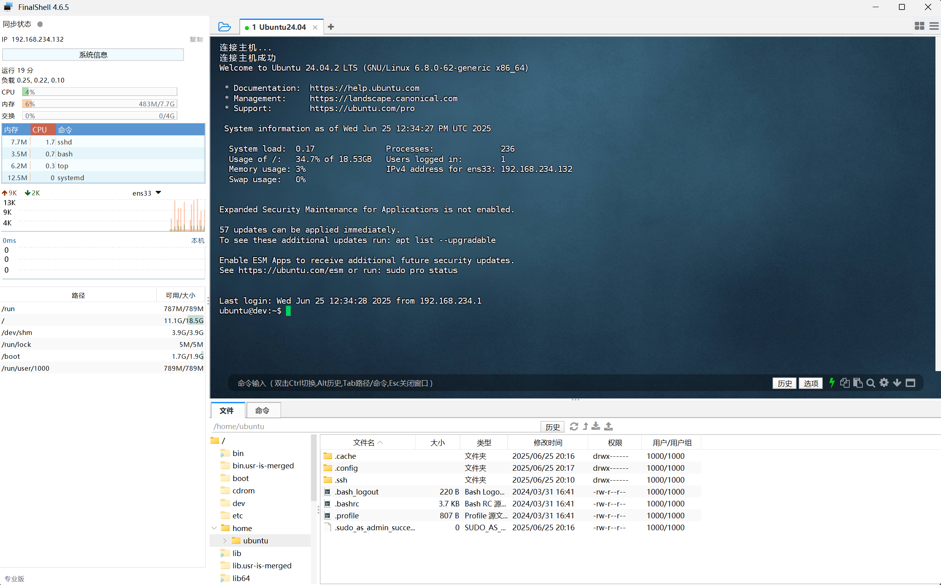Collapse the home folder in tree
941x585 pixels.
click(214, 528)
